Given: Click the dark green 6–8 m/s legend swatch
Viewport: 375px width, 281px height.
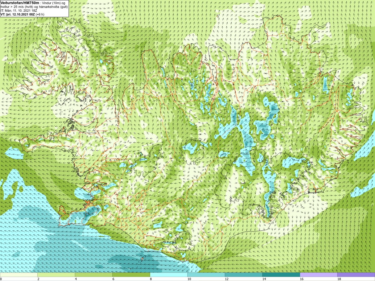Looking at the screenshot, I should click(131, 275).
